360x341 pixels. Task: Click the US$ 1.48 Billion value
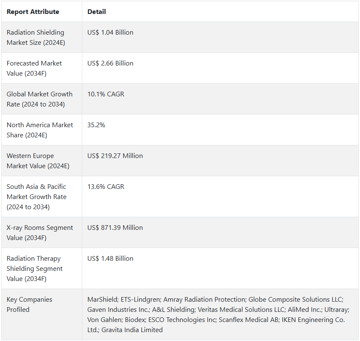click(x=110, y=259)
